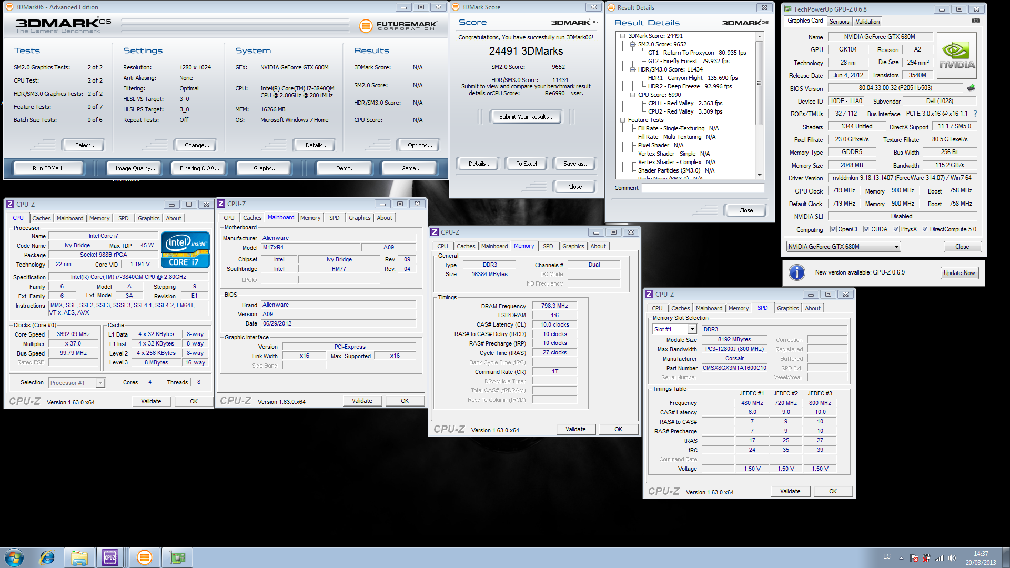Click Filtering & AA button

pos(199,168)
